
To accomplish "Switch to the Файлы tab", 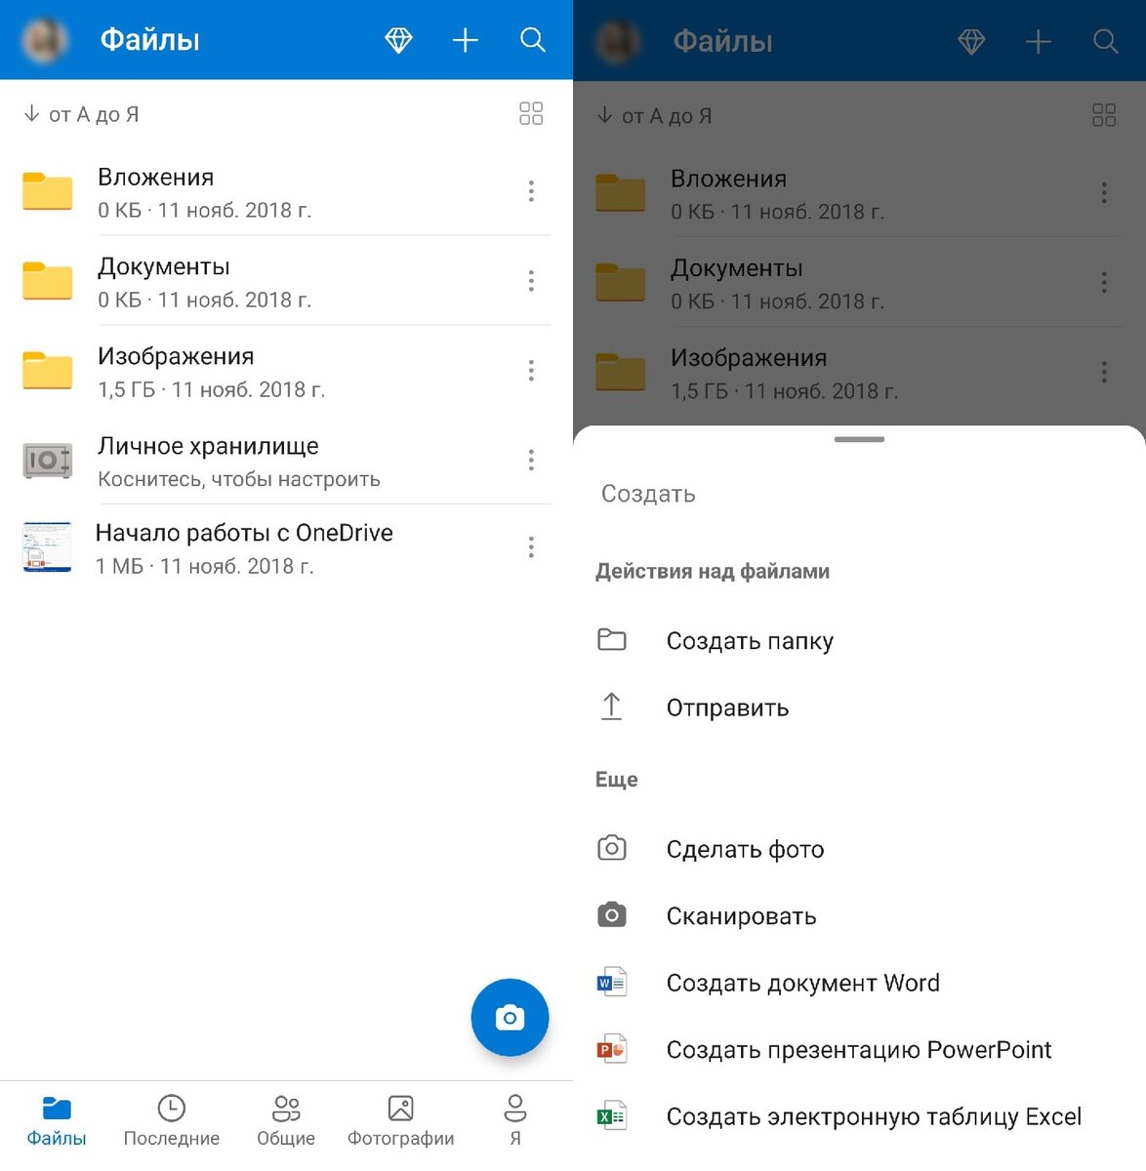I will 57,1121.
